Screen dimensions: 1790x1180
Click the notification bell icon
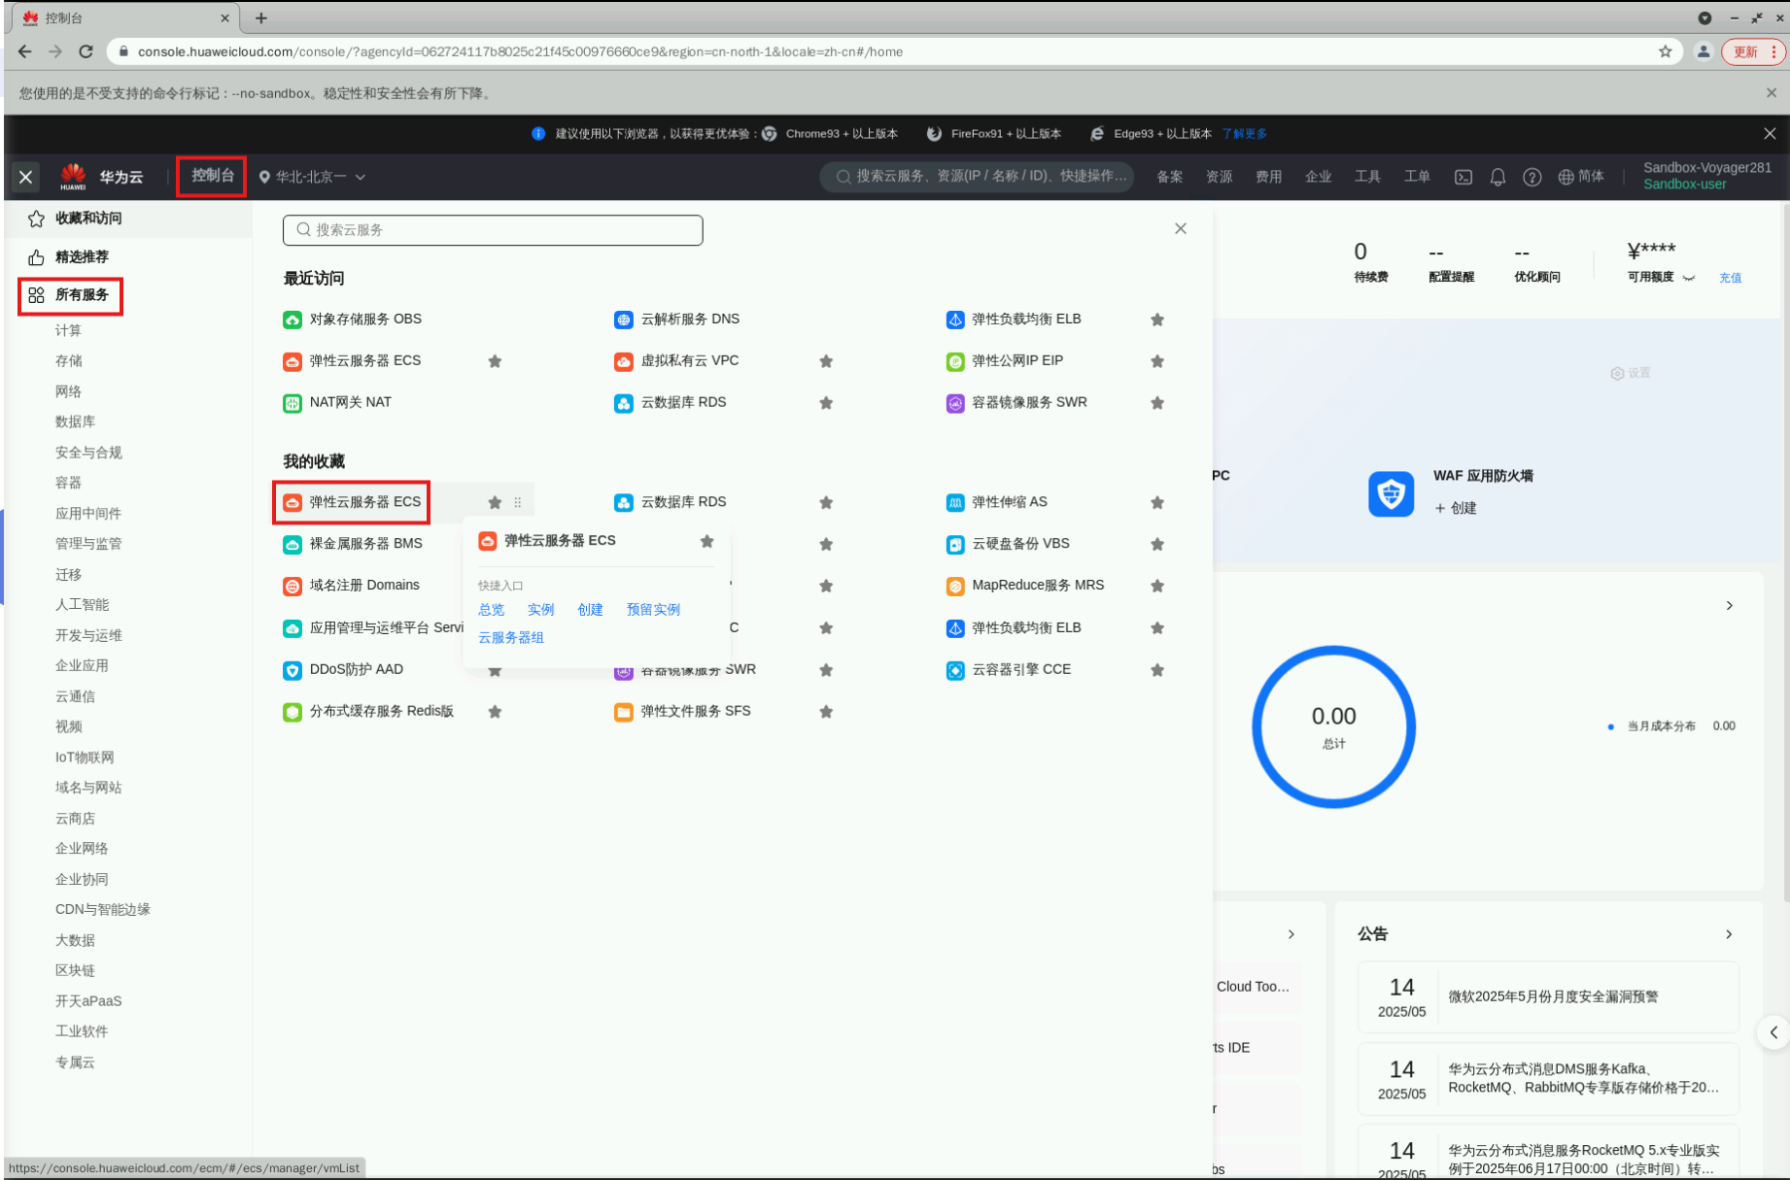click(x=1497, y=177)
